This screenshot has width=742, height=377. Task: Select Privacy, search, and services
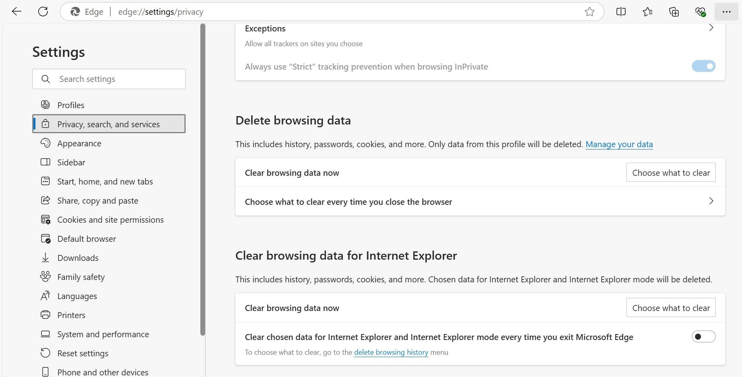pos(109,124)
